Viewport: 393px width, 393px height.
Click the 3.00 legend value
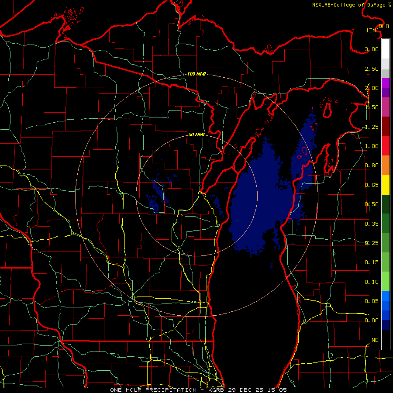(x=372, y=49)
